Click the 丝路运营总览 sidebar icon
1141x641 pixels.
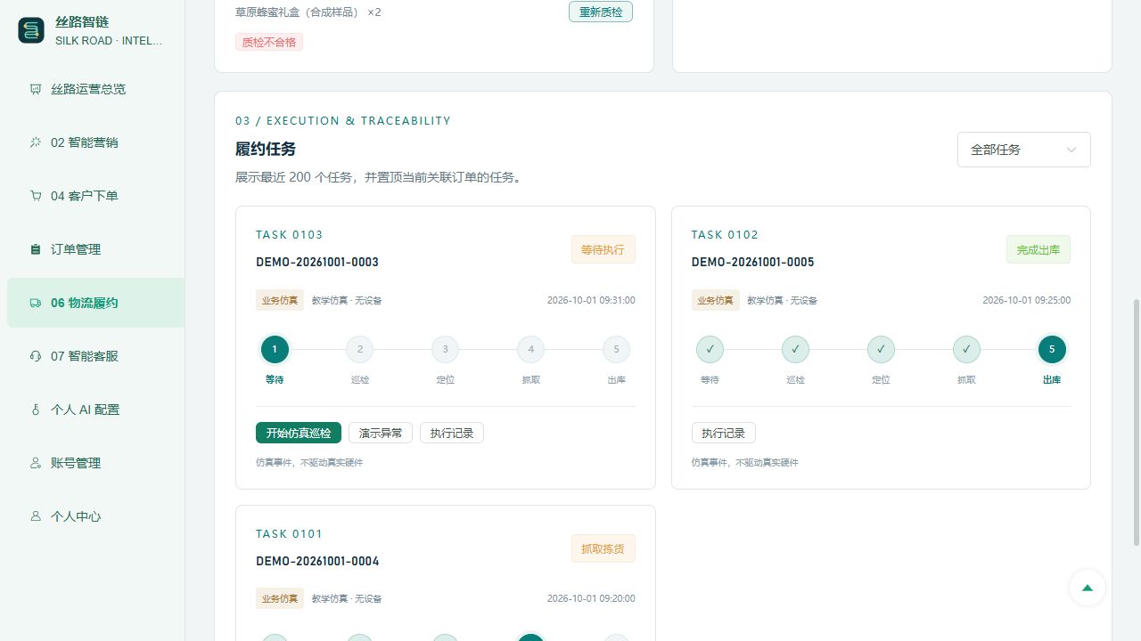coord(36,89)
